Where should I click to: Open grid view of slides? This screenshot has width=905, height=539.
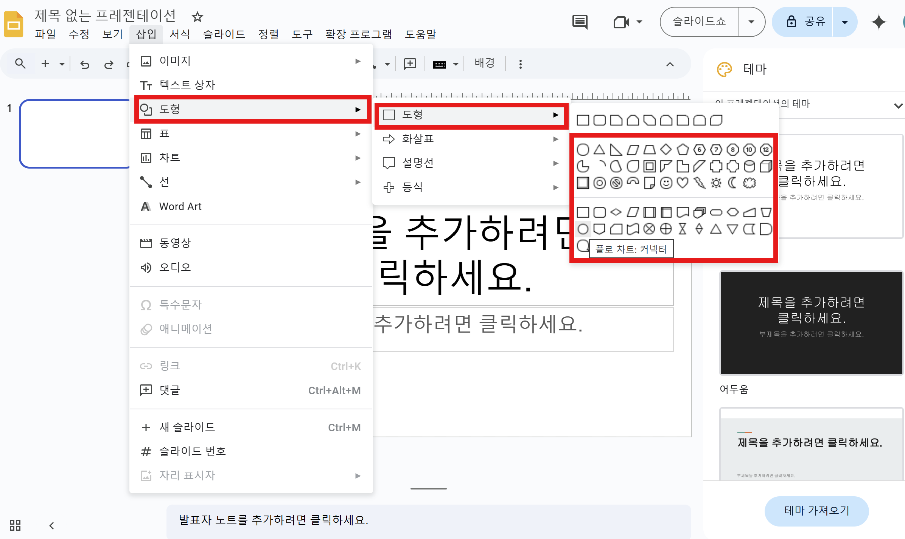pyautogui.click(x=15, y=525)
